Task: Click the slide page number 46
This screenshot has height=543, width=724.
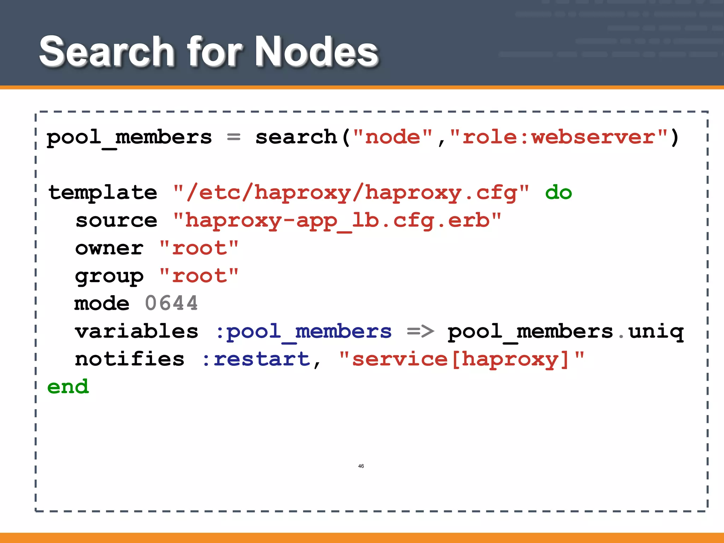Action: click(361, 466)
